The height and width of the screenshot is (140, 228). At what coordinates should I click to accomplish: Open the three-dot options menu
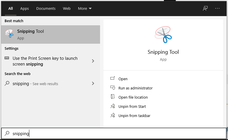tap(217, 8)
